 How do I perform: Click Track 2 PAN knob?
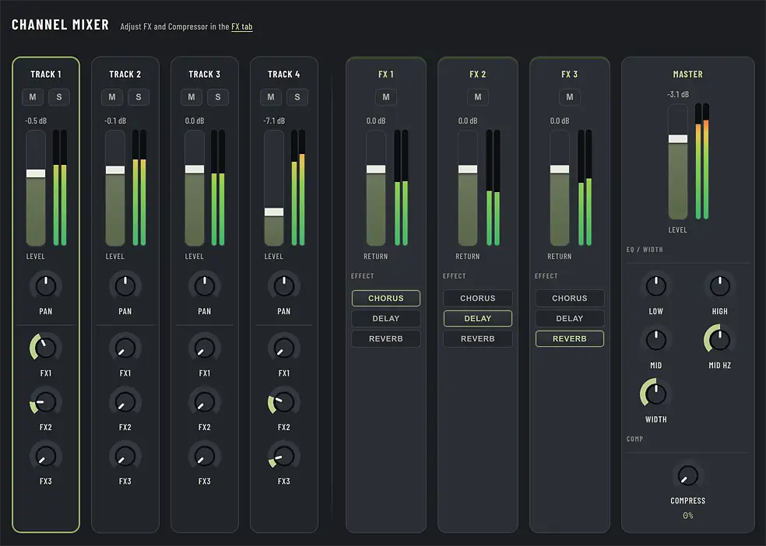[125, 286]
